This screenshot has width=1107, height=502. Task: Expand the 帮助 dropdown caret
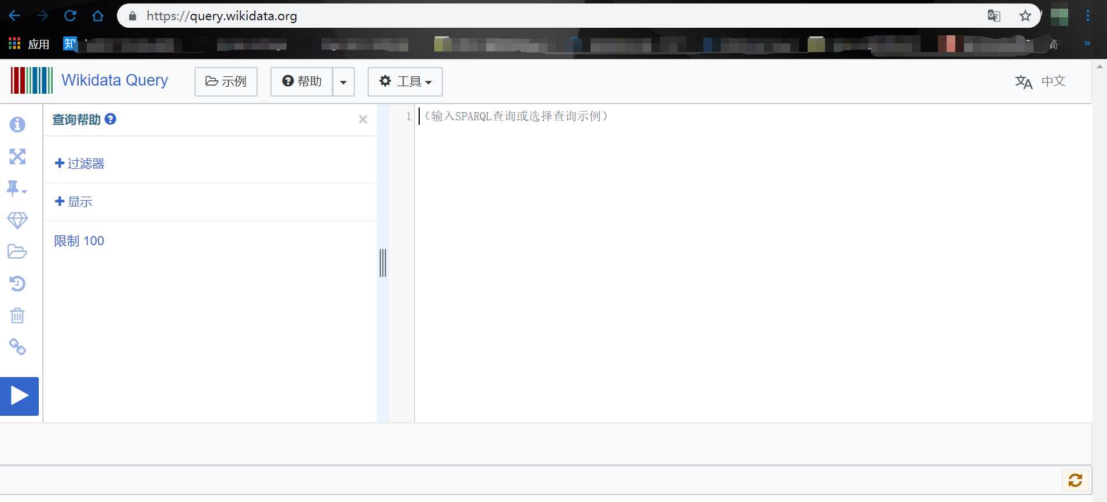coord(343,82)
